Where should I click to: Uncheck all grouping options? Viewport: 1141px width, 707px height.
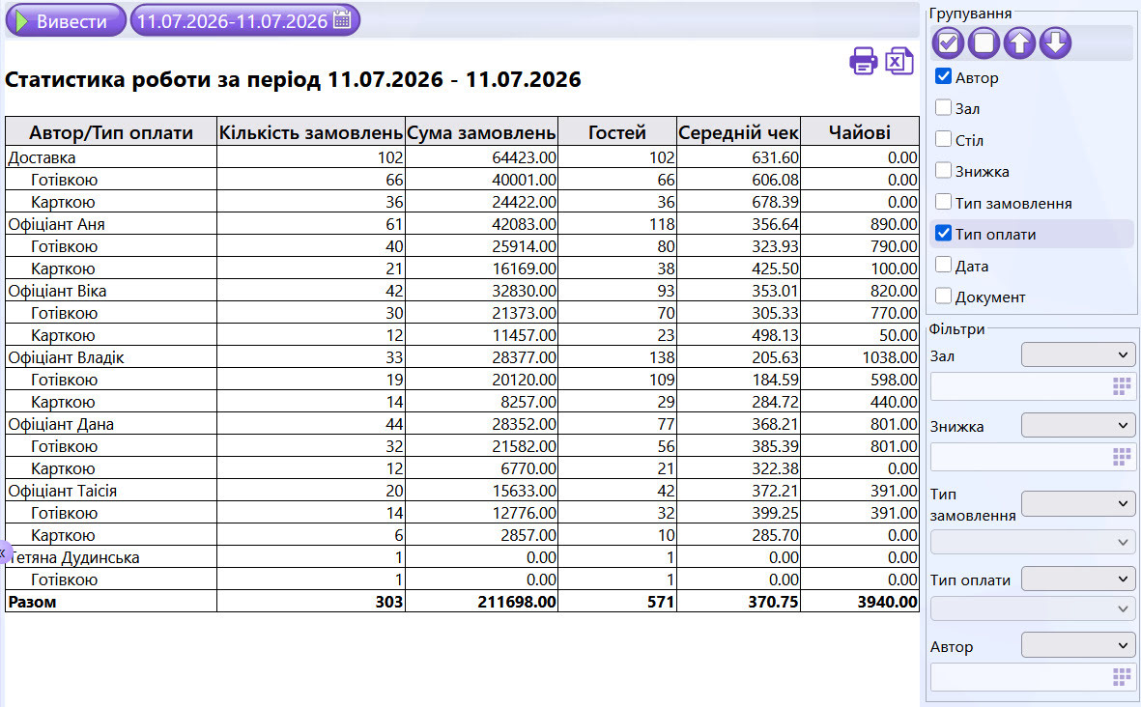pos(984,42)
